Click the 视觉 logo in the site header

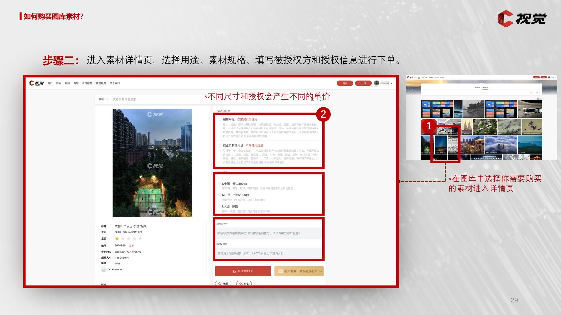click(36, 83)
